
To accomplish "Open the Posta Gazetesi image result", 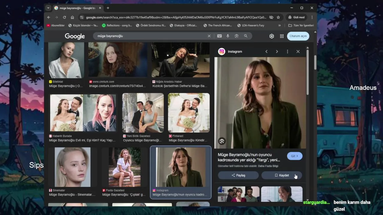I will [x=124, y=167].
